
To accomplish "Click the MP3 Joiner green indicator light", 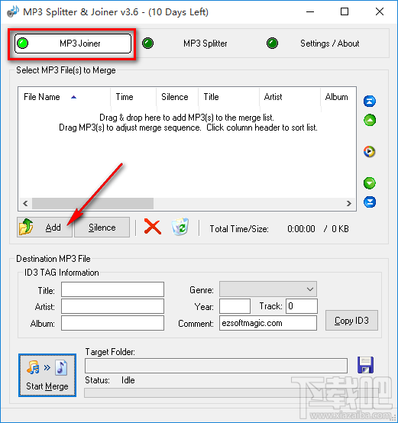I will click(22, 44).
